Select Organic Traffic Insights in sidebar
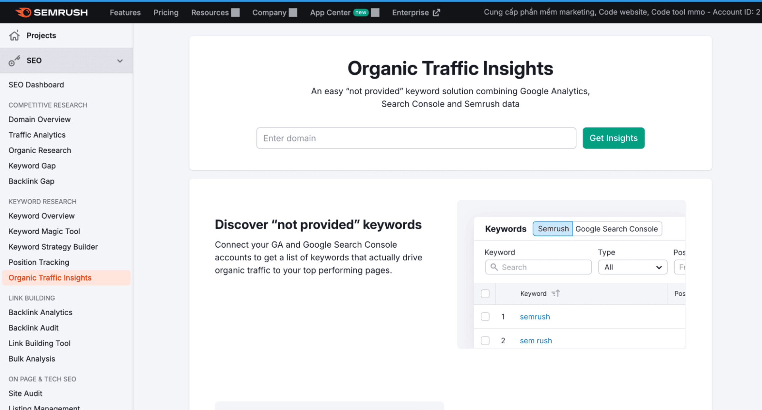Image resolution: width=762 pixels, height=410 pixels. [x=66, y=278]
